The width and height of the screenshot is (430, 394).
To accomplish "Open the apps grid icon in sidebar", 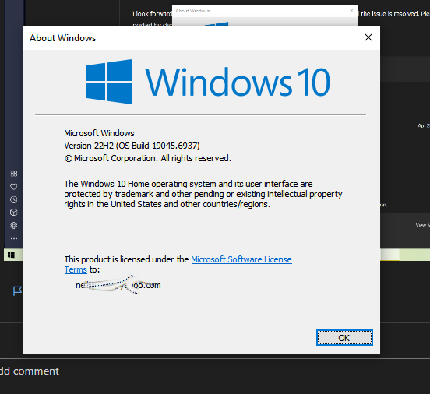I will (x=14, y=174).
